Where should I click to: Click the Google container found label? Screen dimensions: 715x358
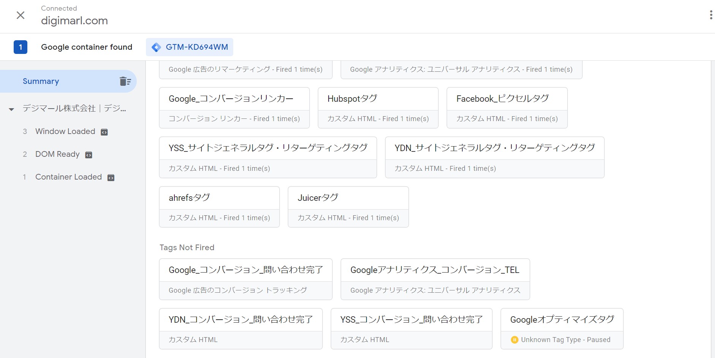[87, 47]
